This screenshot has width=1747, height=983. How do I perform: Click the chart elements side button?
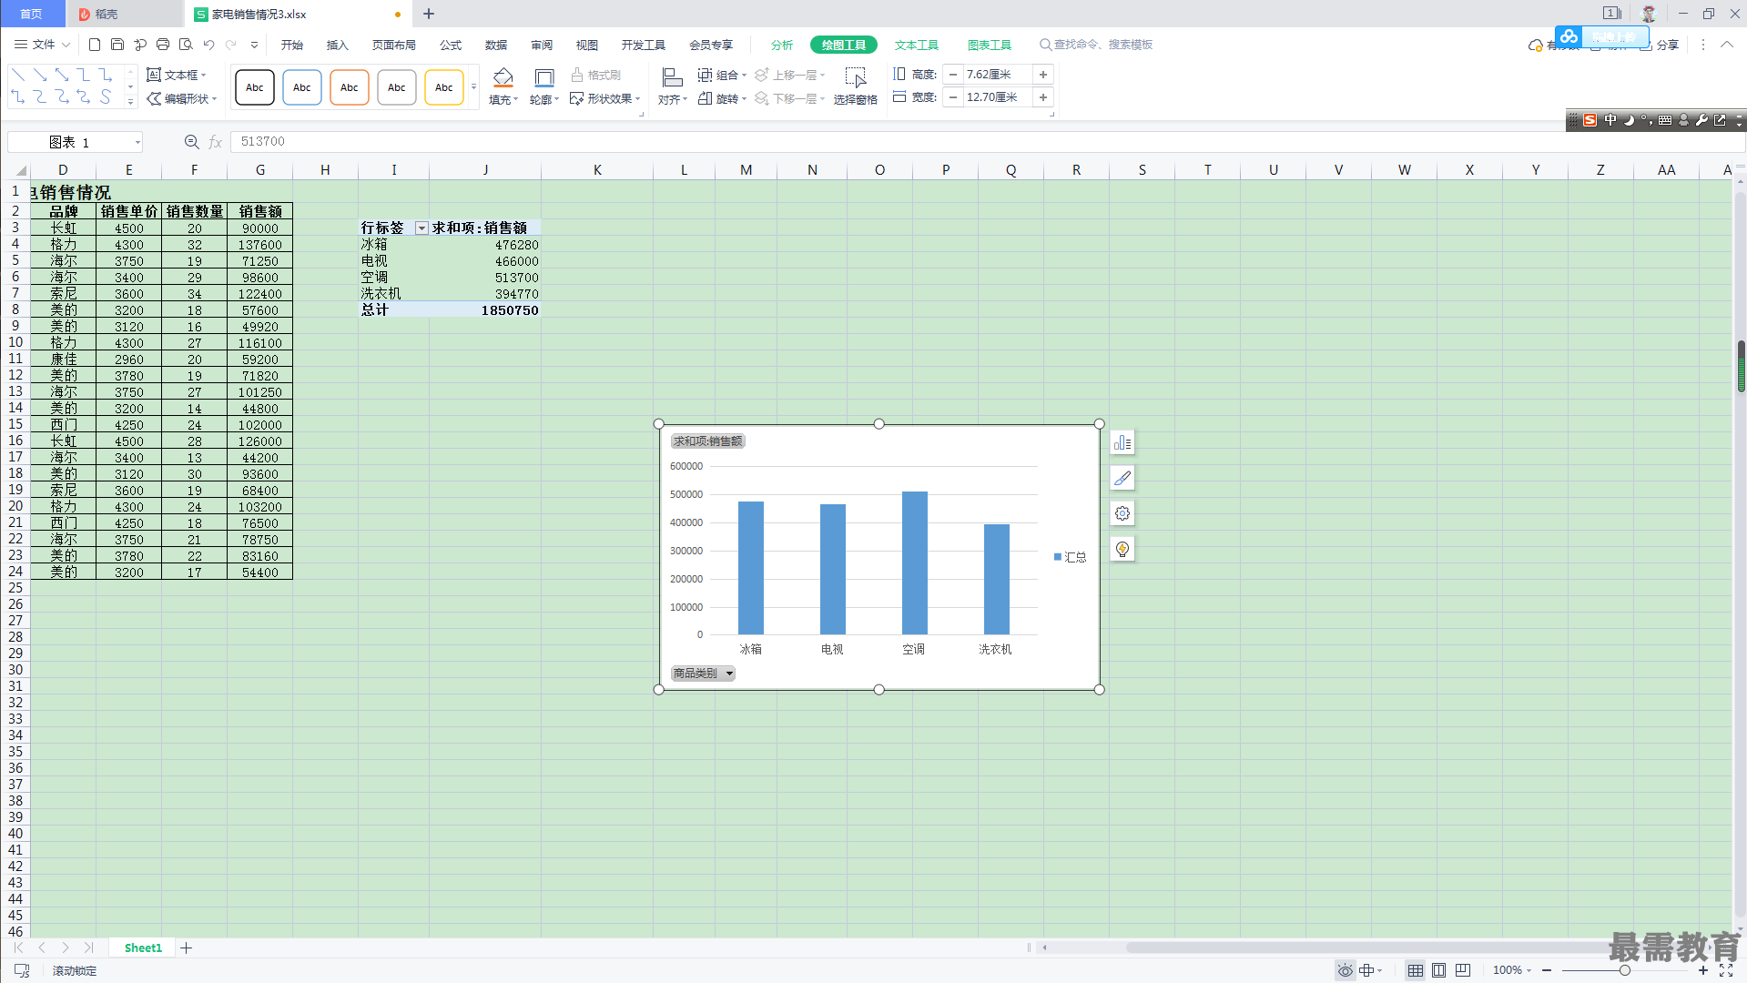[1122, 442]
